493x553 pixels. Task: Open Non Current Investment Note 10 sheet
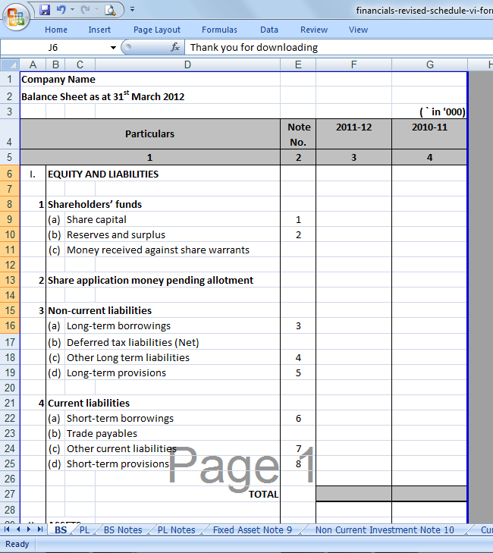click(x=385, y=529)
